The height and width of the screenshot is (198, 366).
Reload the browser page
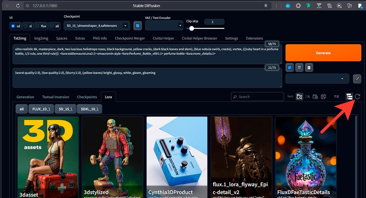(x=18, y=6)
